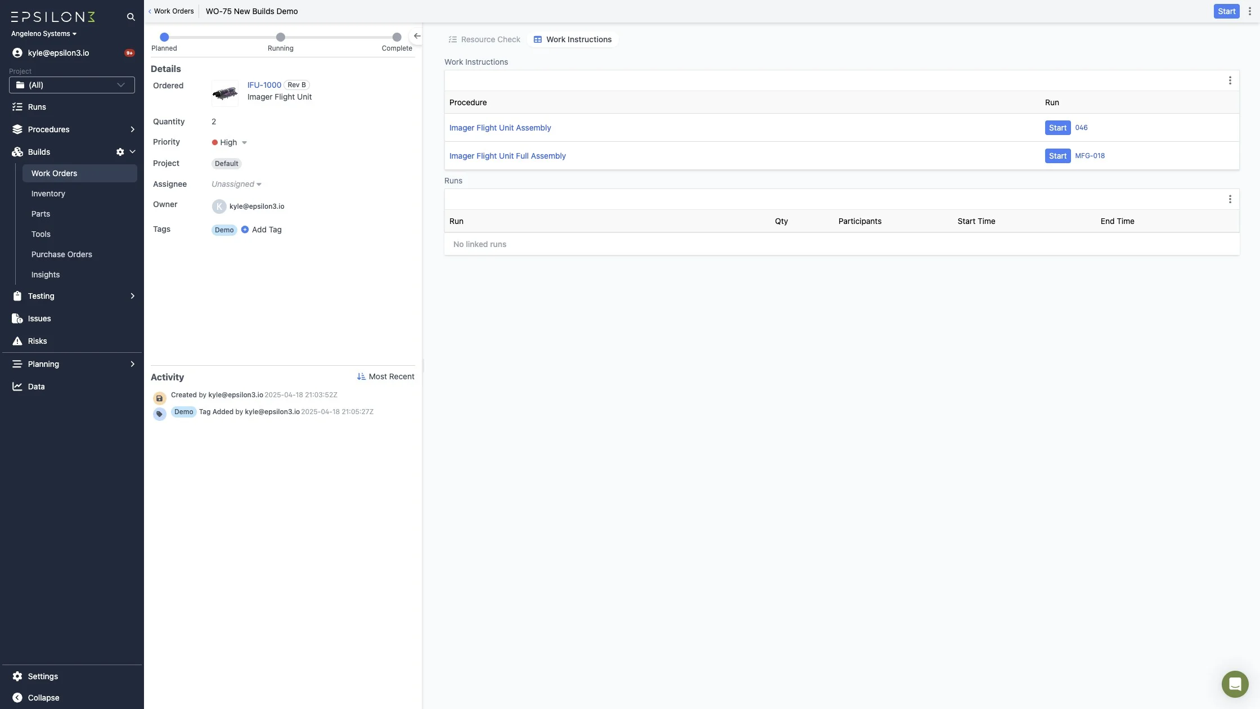Open the chat support bubble
The image size is (1260, 709).
tap(1235, 684)
